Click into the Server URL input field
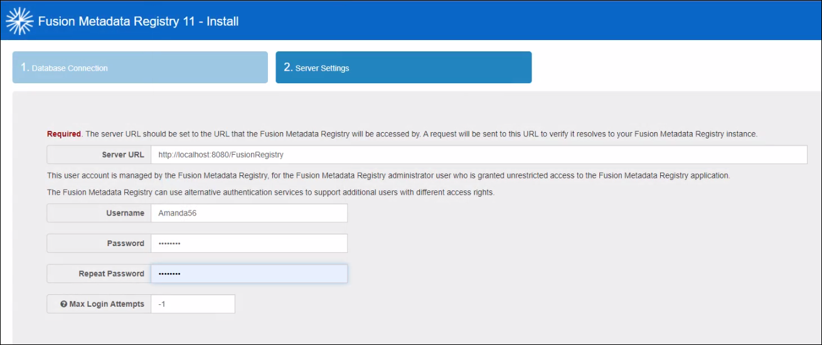Image resolution: width=822 pixels, height=345 pixels. [x=478, y=155]
